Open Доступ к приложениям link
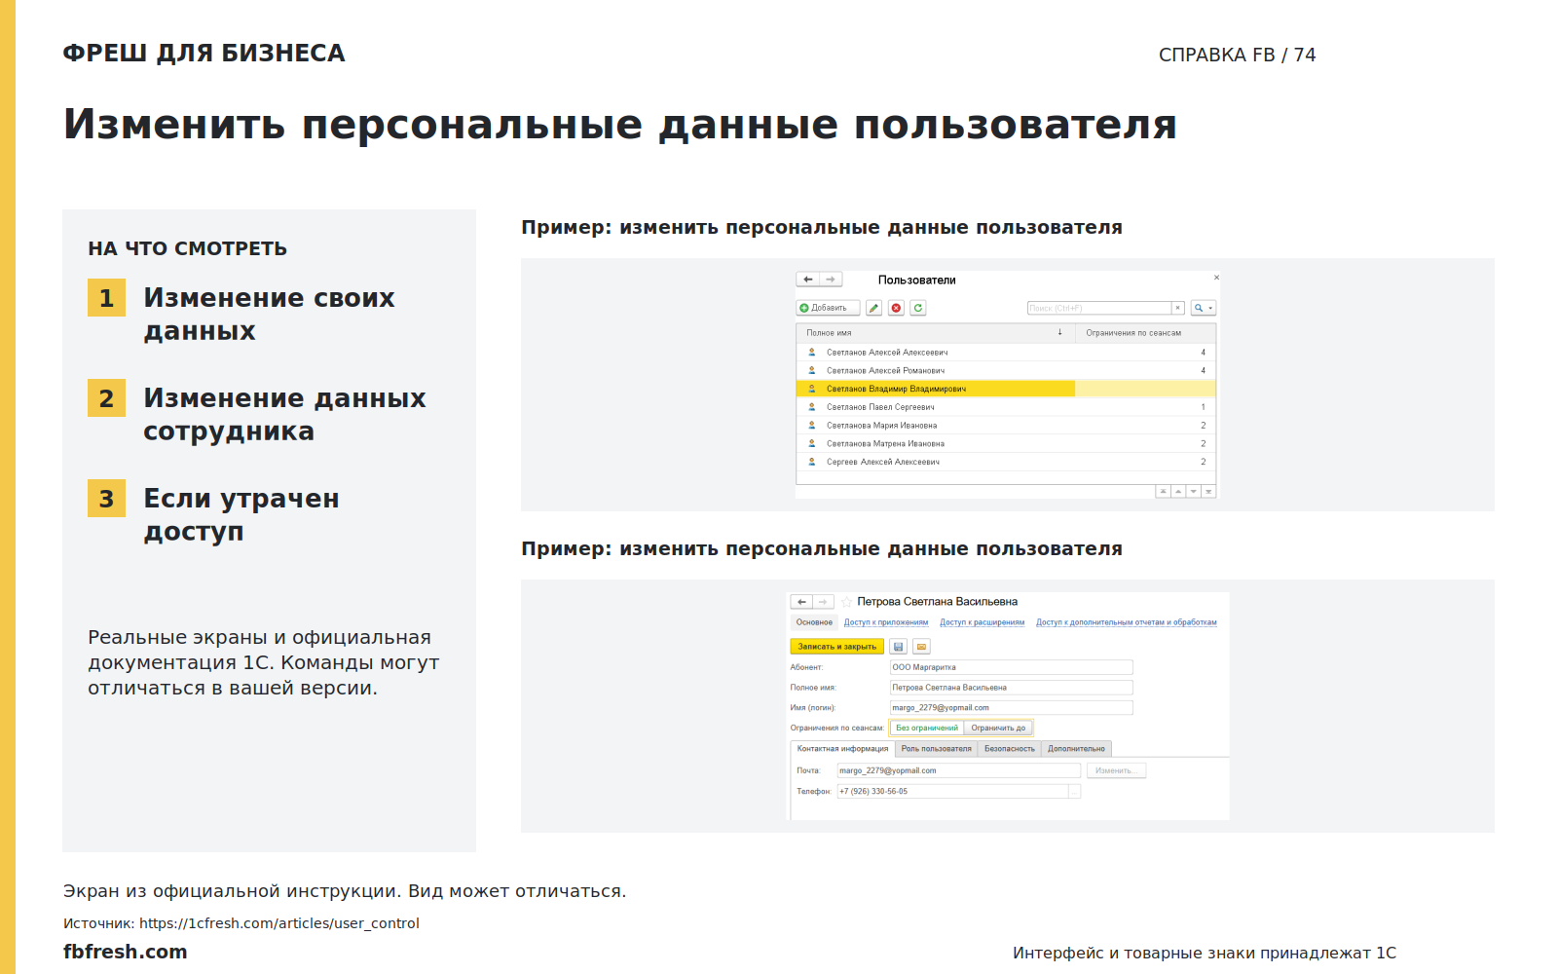 pos(886,622)
